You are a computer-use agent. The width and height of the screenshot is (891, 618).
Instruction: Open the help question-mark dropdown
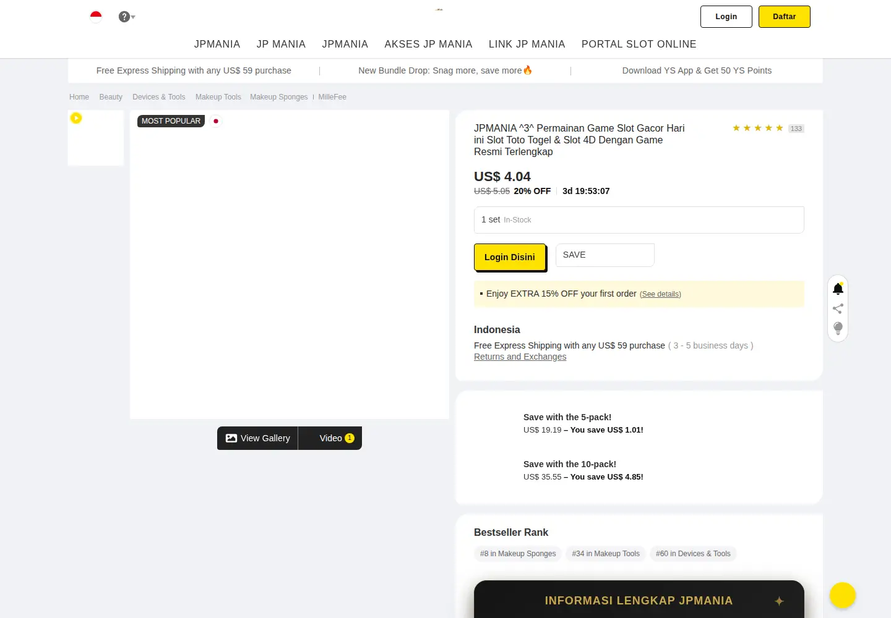pyautogui.click(x=127, y=17)
